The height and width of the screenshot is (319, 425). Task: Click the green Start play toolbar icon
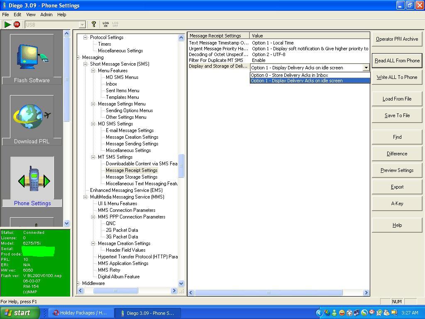coord(7,25)
